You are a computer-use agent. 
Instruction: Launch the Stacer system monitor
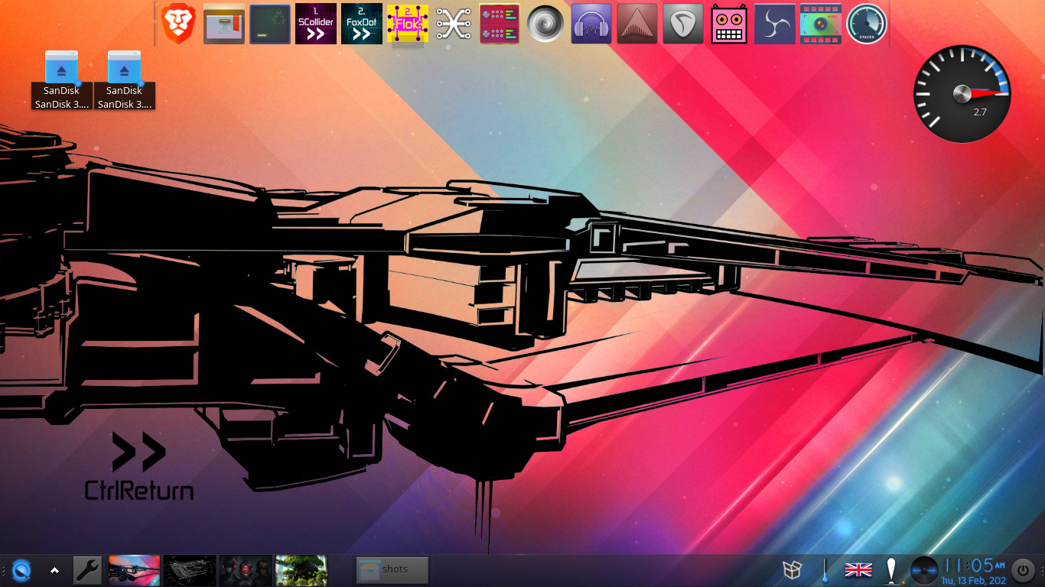coord(867,24)
